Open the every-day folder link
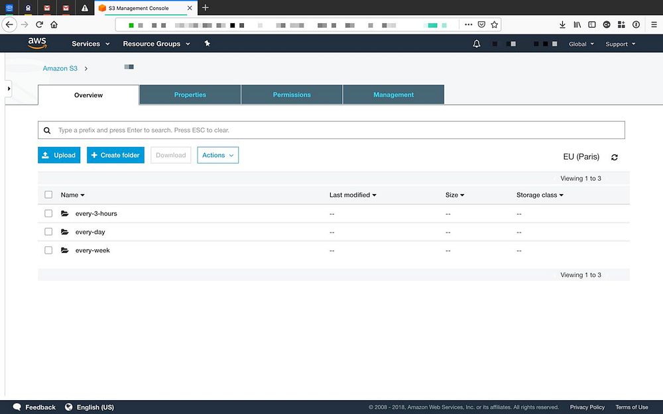The image size is (663, 414). click(x=90, y=232)
